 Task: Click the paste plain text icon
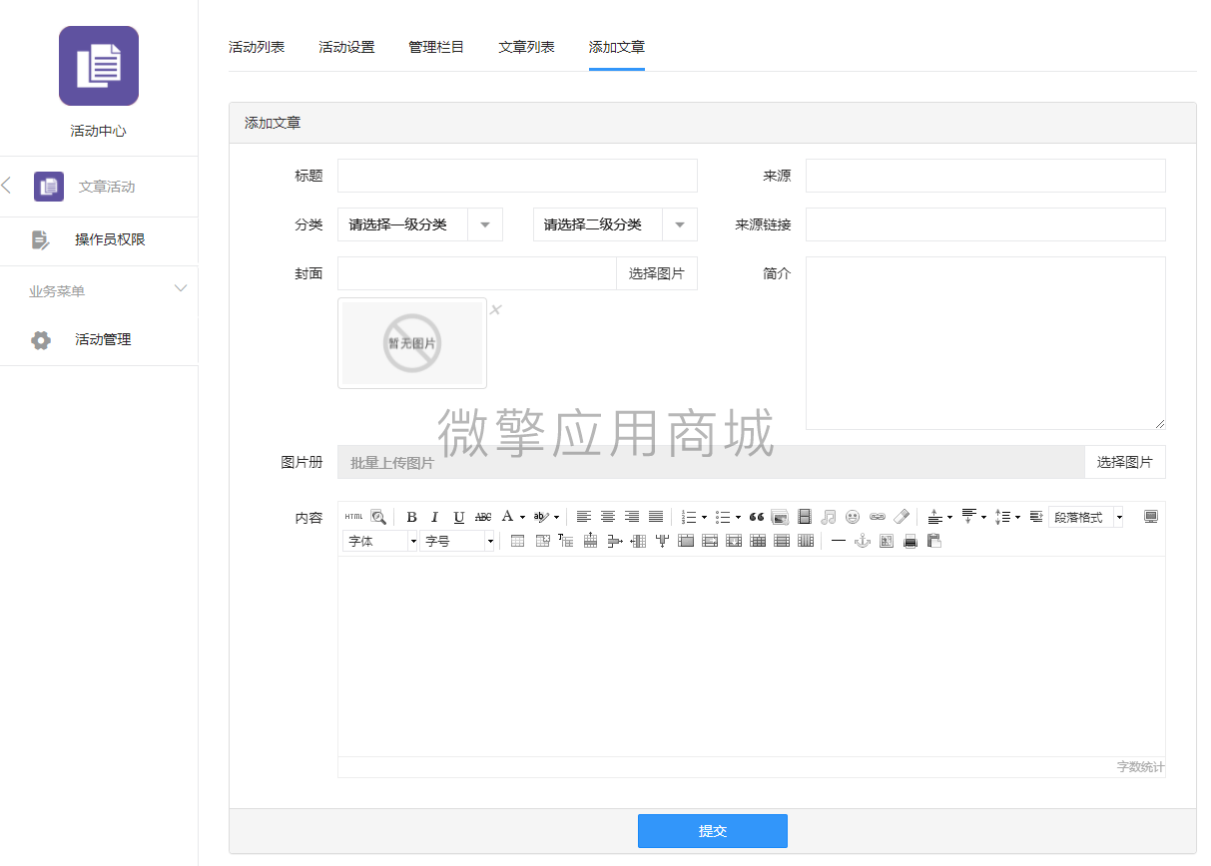pos(933,541)
